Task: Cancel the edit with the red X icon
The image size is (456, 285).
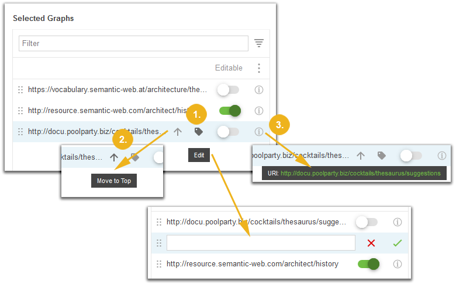Action: pyautogui.click(x=371, y=243)
